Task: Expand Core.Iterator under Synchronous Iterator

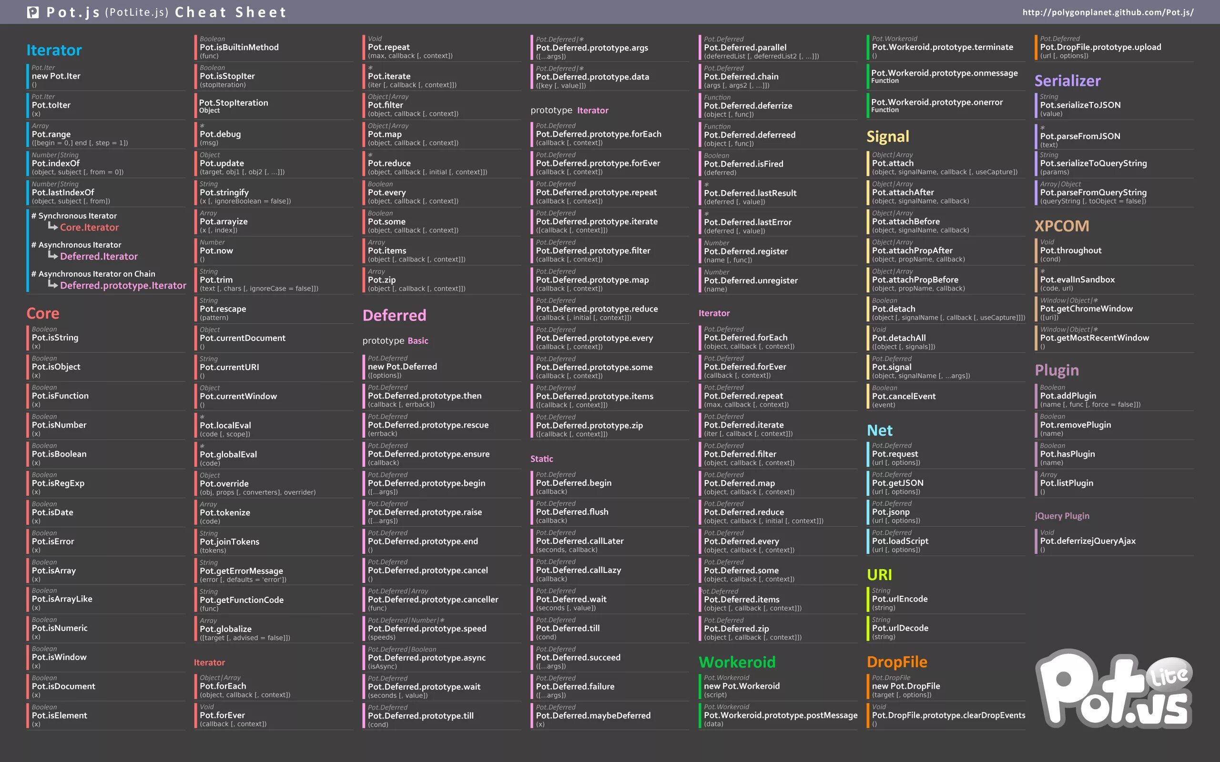Action: (x=89, y=227)
